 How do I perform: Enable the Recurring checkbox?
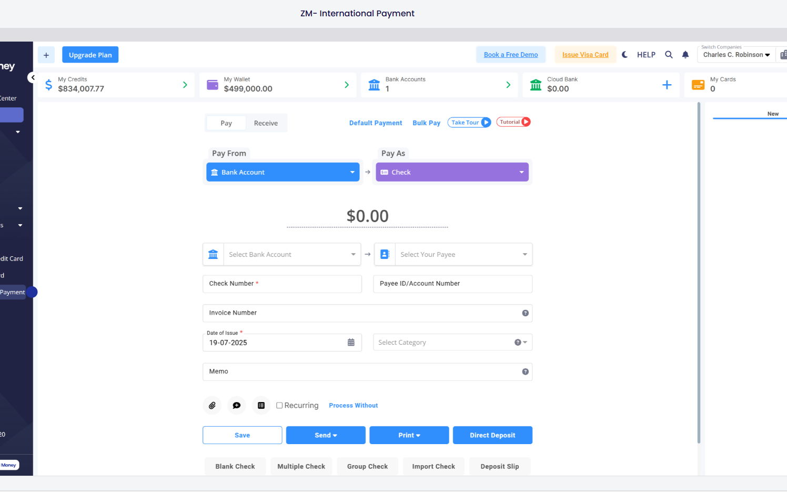[x=279, y=405]
